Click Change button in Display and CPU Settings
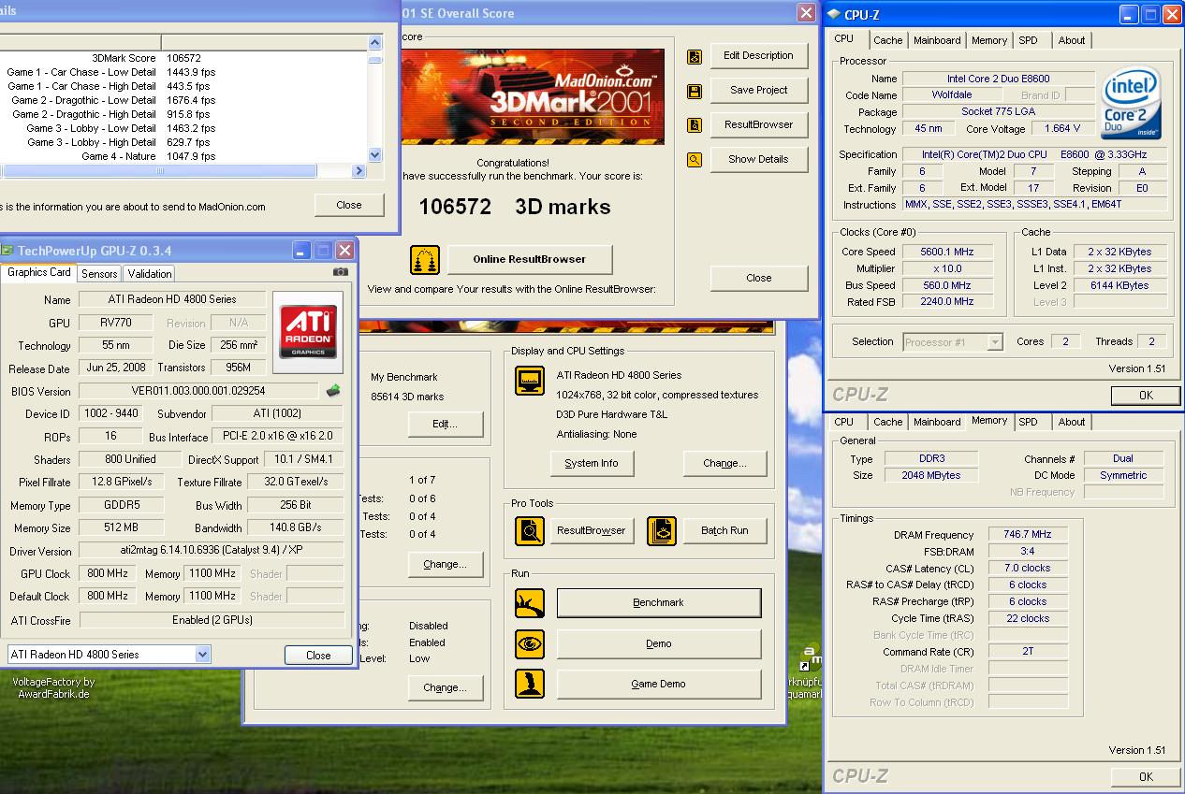Image resolution: width=1185 pixels, height=794 pixels. (724, 463)
